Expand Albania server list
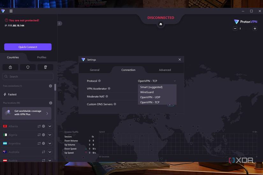Screen dimensions: 263x175 coord(50,126)
